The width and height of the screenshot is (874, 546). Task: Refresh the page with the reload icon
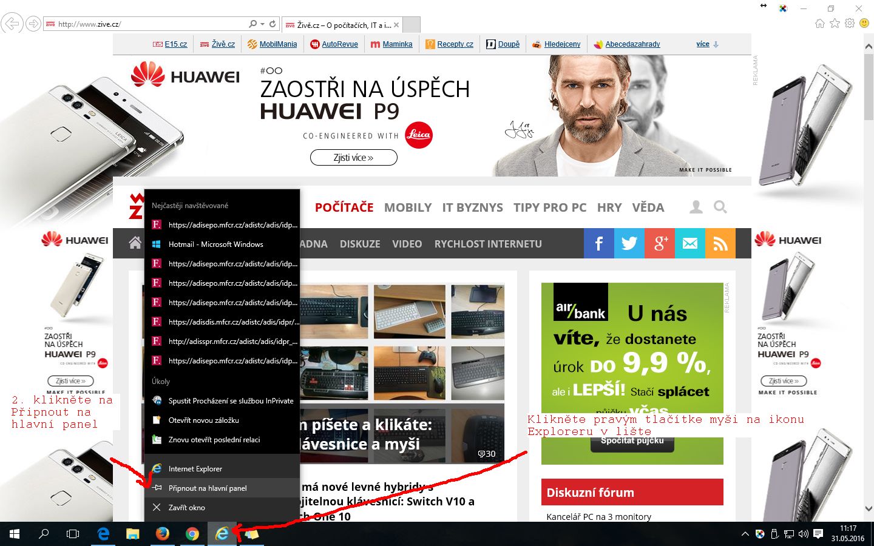point(273,24)
